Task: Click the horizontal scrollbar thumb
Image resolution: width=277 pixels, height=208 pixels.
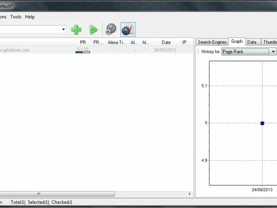Action: 57,194
